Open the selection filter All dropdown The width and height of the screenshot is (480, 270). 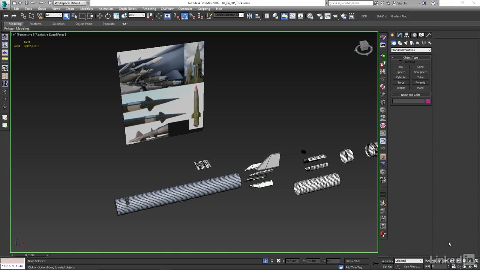tap(54, 15)
